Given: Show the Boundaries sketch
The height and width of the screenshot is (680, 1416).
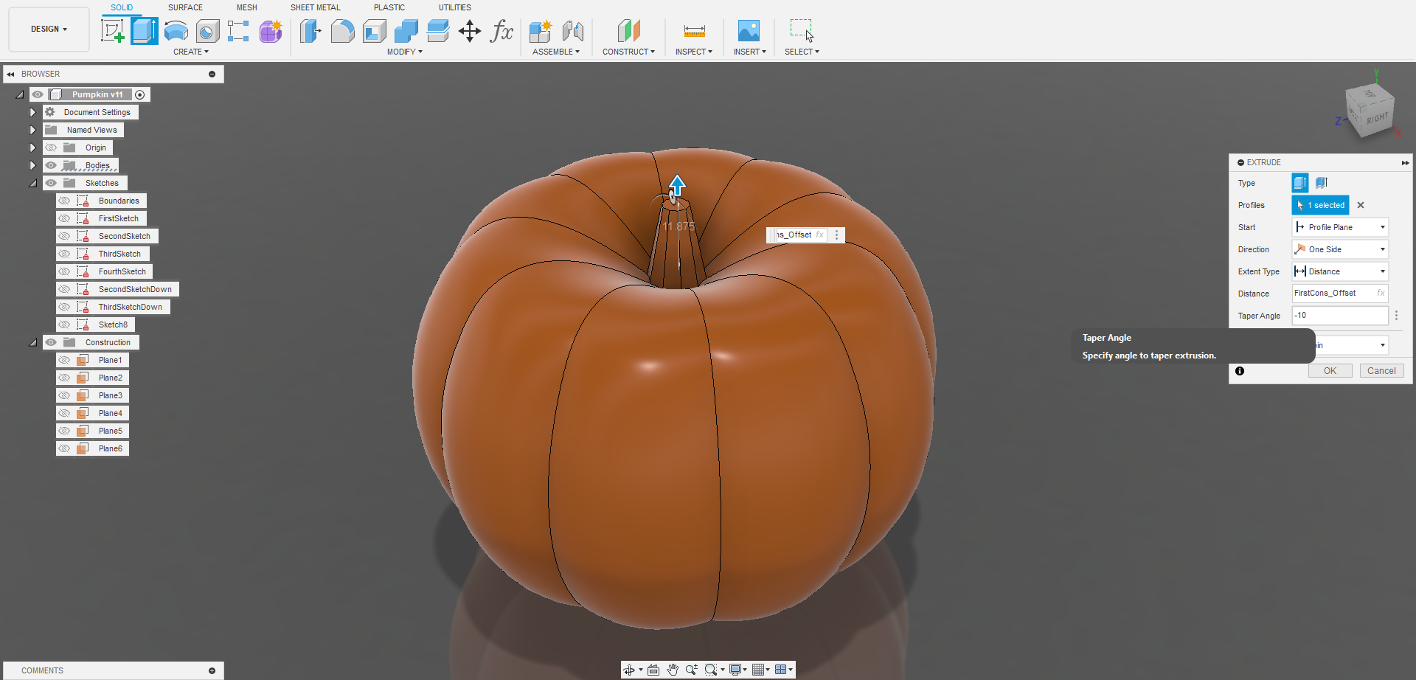Looking at the screenshot, I should pos(64,201).
